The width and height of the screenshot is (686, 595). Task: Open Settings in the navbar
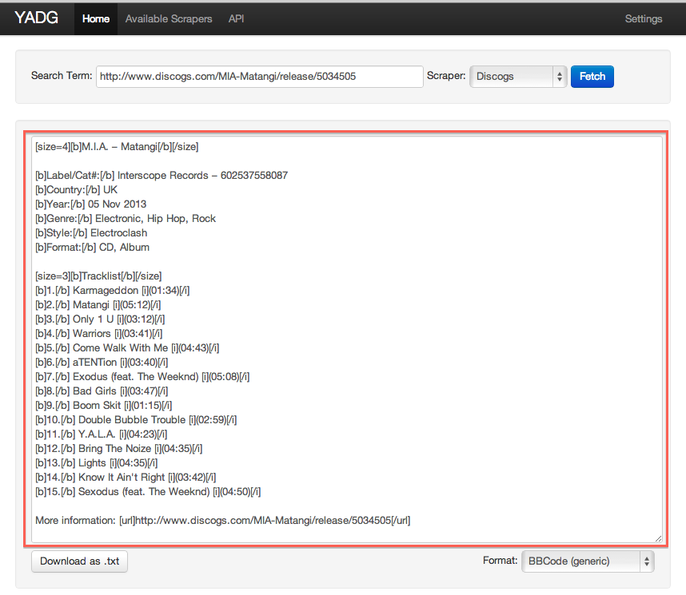coord(643,19)
